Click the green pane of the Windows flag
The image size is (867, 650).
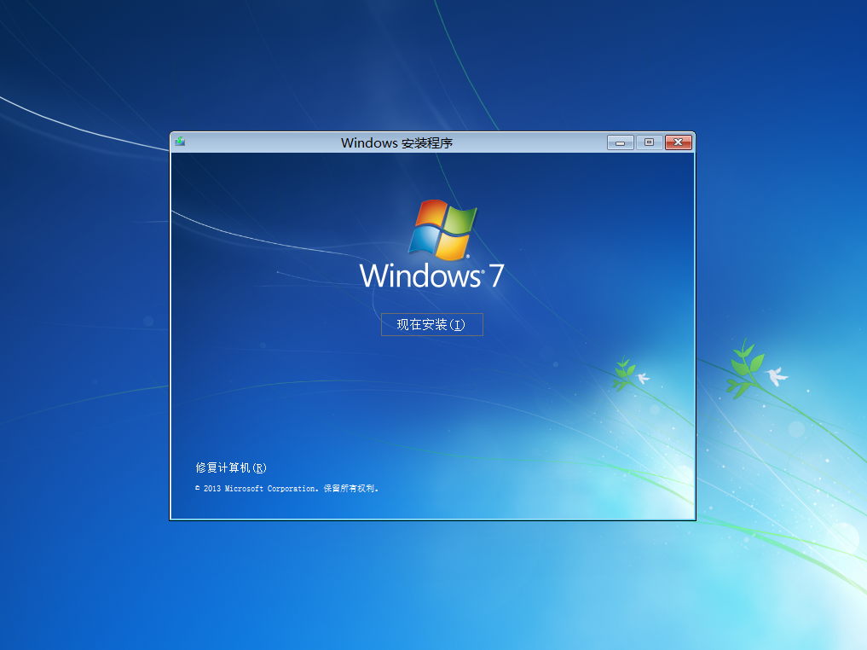tap(460, 221)
